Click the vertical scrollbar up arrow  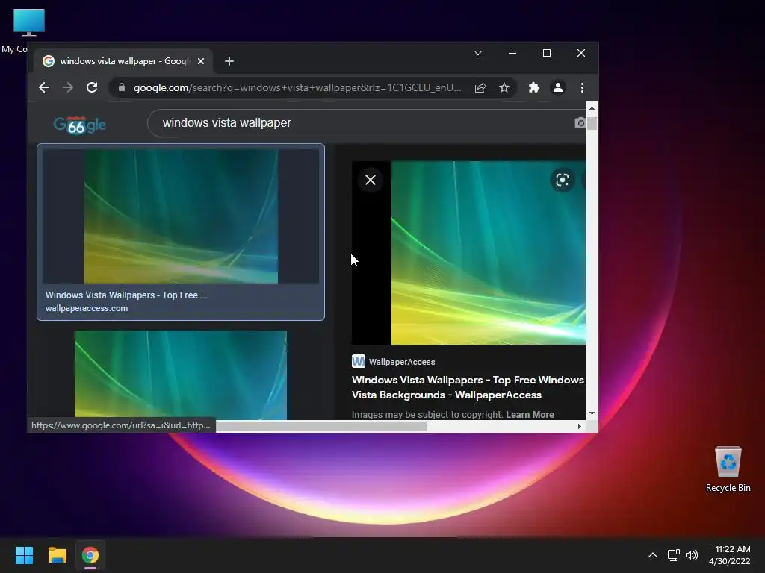pyautogui.click(x=592, y=108)
